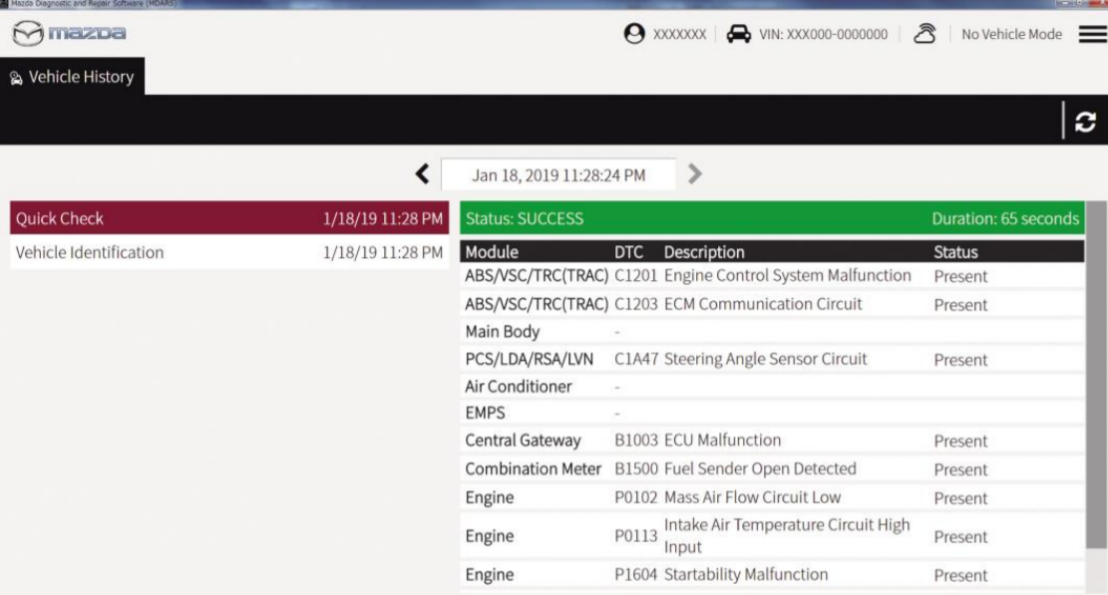
Task: Click the B1003 ECU Malfunction row
Action: (x=770, y=441)
